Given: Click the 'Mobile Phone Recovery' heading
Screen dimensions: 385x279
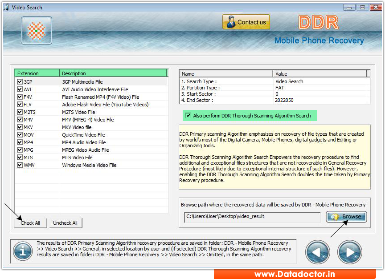Looking at the screenshot, I should click(319, 40).
